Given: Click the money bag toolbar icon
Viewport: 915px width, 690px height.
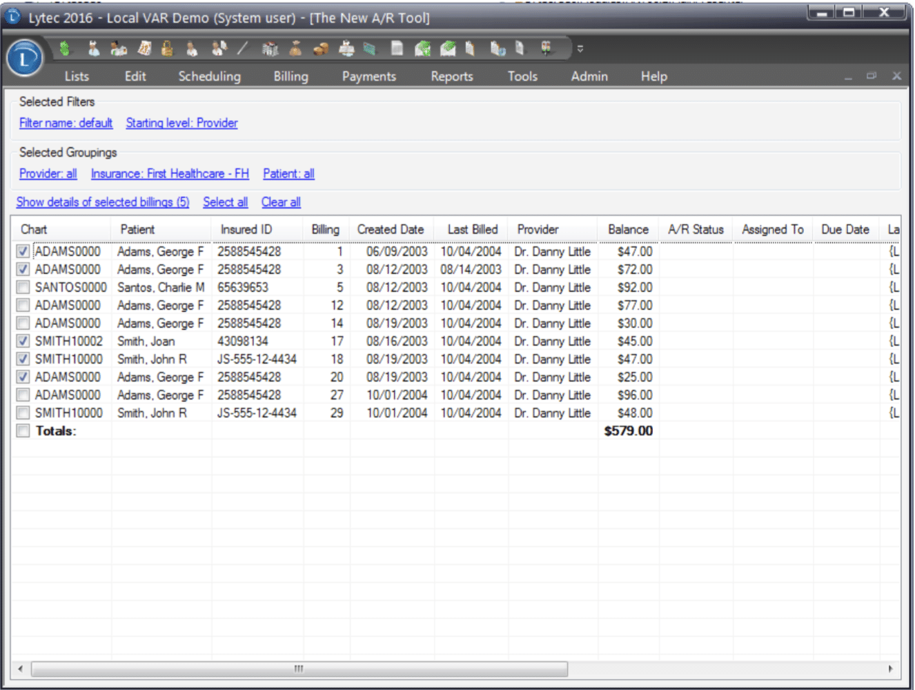Looking at the screenshot, I should point(295,48).
